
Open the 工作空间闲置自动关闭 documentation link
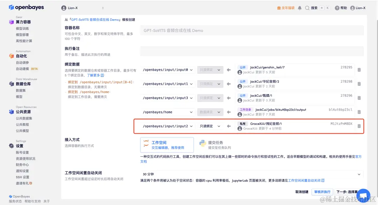tap(306, 181)
